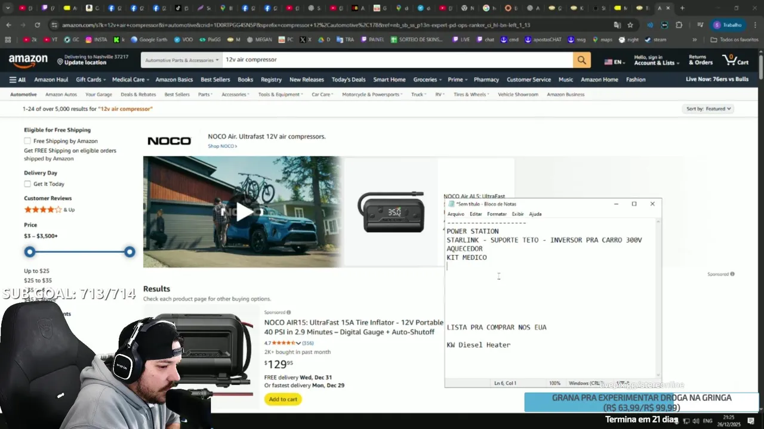Click the taskbar volume speaker icon
The height and width of the screenshot is (429, 764).
695,421
